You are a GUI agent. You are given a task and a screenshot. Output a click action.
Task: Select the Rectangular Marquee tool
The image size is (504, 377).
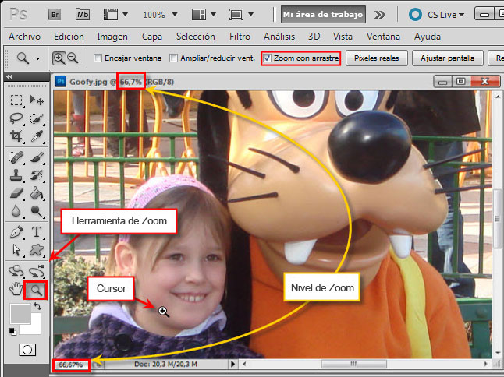(x=16, y=100)
